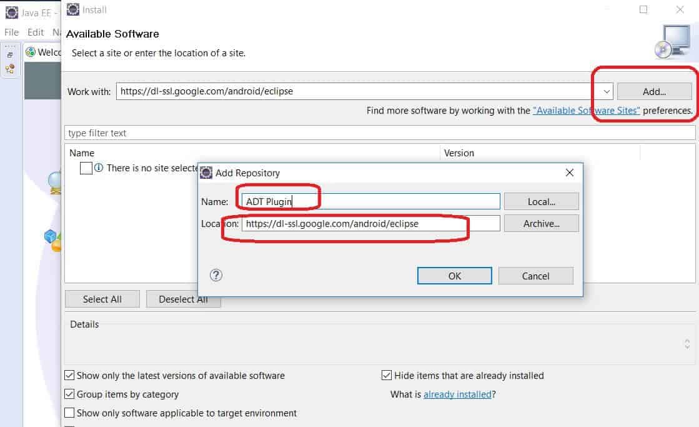The height and width of the screenshot is (427, 699).
Task: Maximize the Install window
Action: (643, 9)
